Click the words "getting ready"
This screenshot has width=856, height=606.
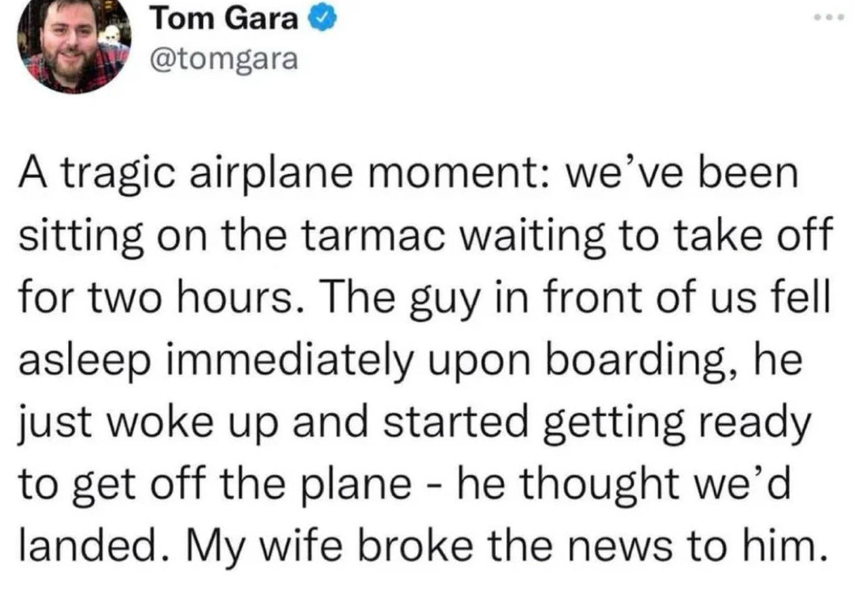pos(677,423)
